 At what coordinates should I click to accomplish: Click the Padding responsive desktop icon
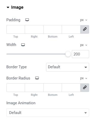coord(27,20)
